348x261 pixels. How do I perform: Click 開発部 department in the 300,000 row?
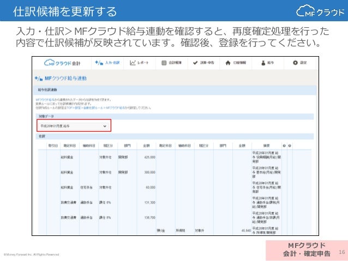123,172
